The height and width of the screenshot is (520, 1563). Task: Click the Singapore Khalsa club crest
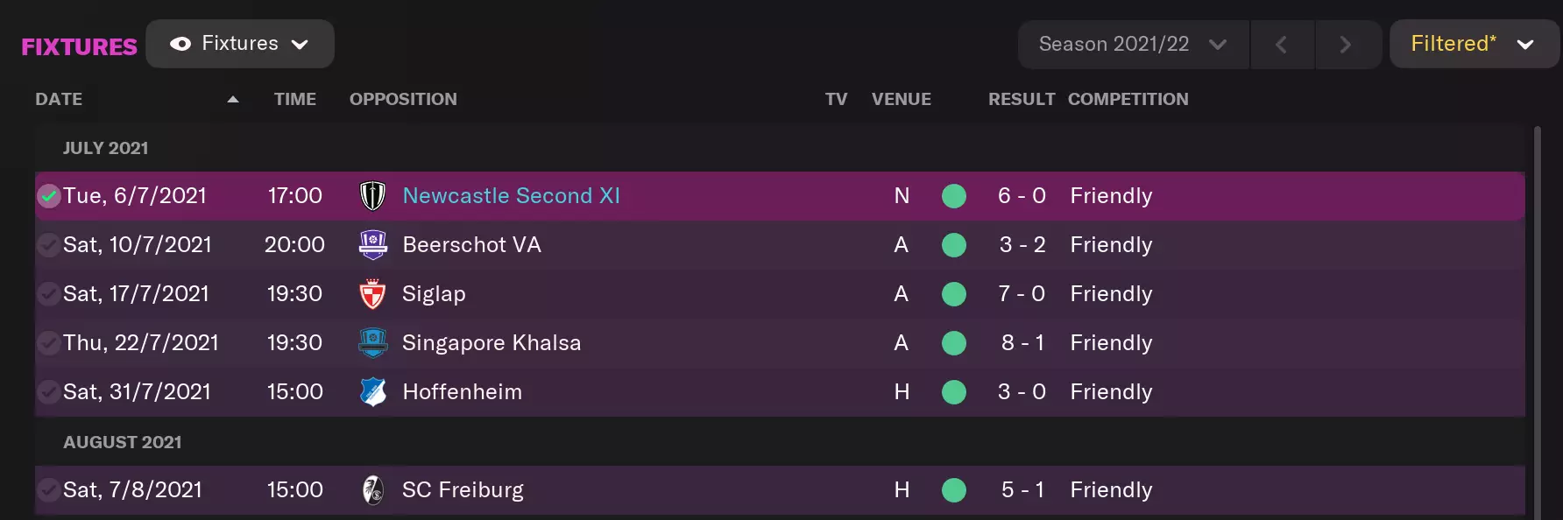click(x=372, y=343)
